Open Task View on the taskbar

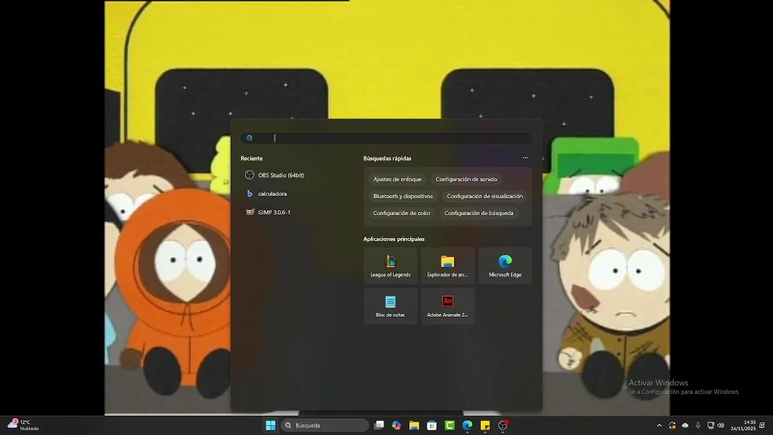click(379, 425)
